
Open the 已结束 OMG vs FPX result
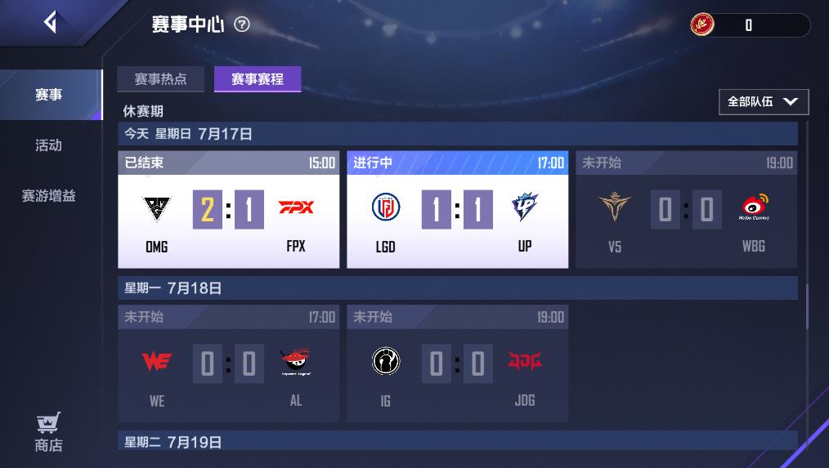[228, 210]
